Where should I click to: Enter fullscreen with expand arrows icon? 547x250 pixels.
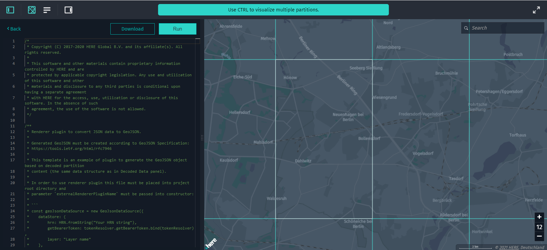click(x=536, y=10)
